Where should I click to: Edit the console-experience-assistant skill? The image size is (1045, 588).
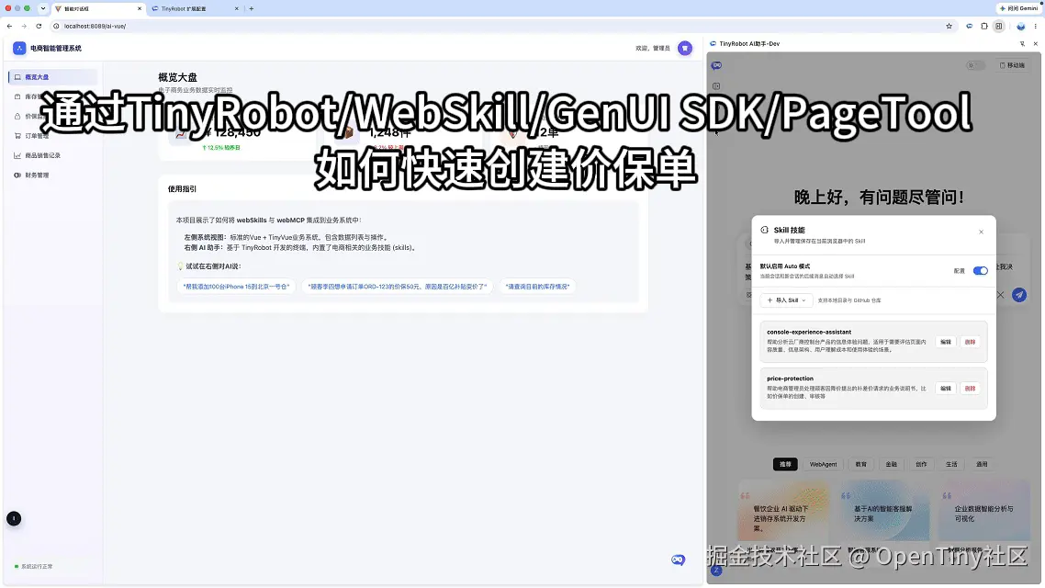point(945,342)
